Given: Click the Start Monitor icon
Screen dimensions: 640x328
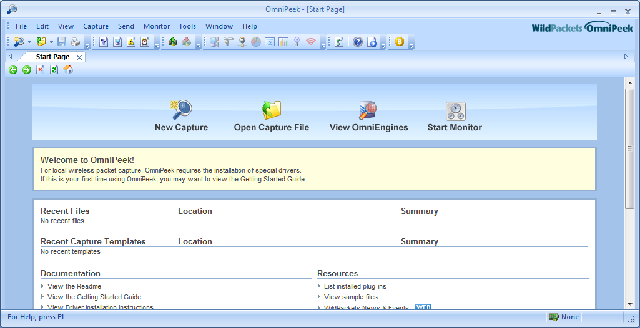Looking at the screenshot, I should (455, 111).
